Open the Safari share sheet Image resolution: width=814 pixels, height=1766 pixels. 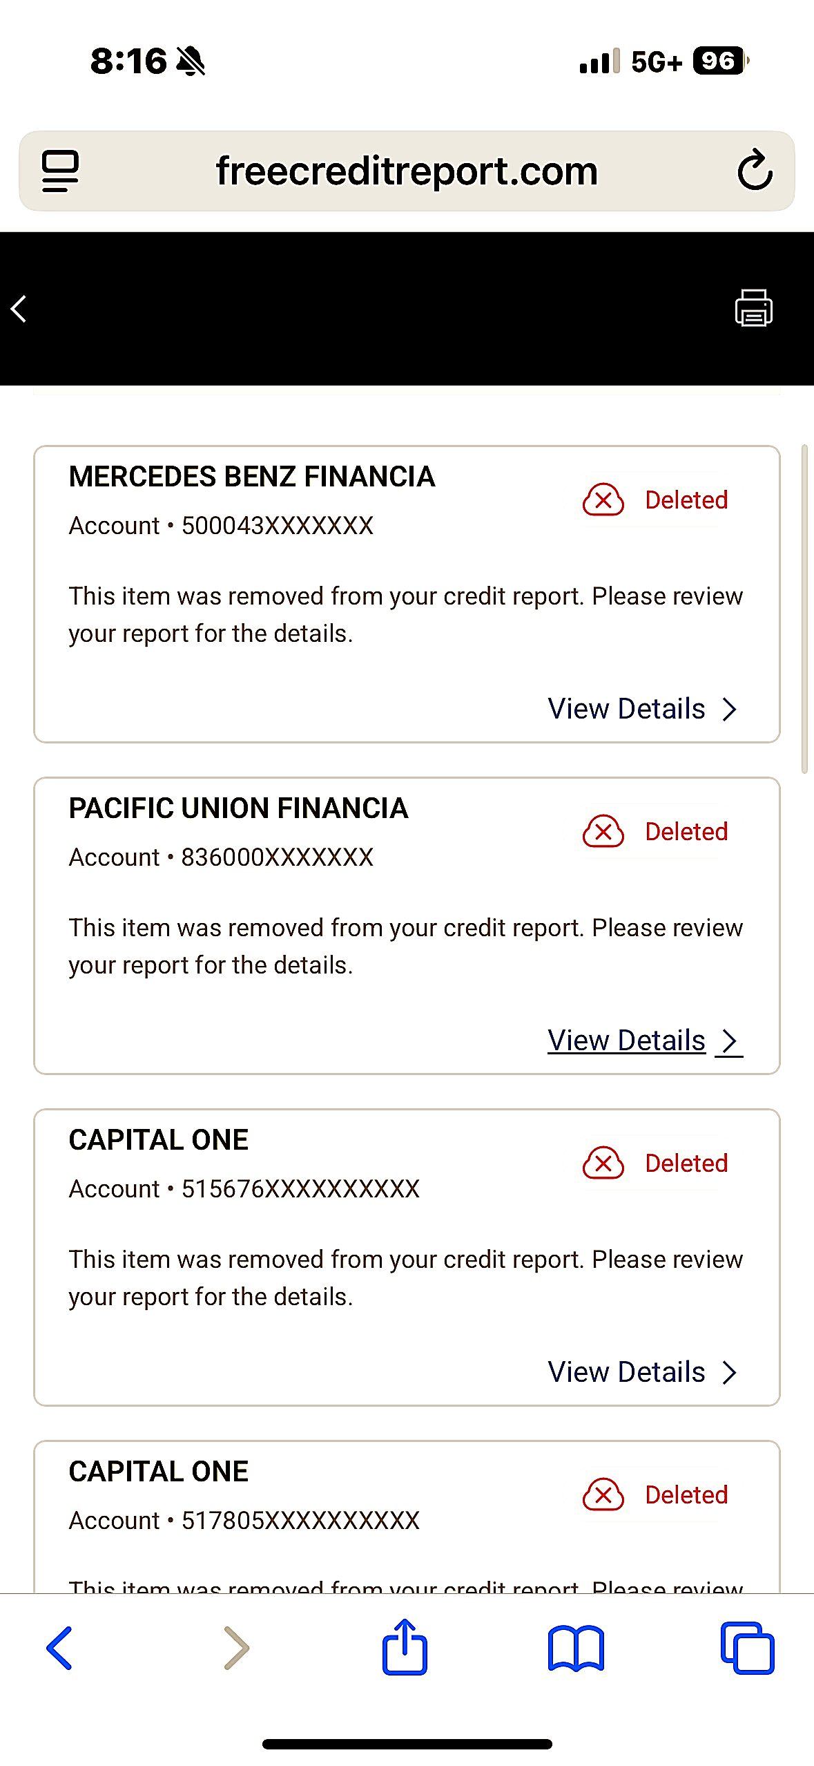405,1647
